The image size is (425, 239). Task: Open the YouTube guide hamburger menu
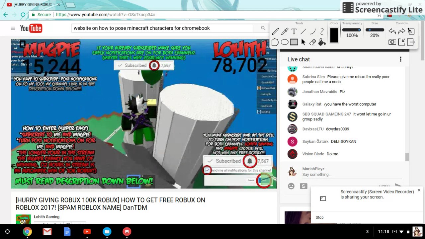[13, 28]
